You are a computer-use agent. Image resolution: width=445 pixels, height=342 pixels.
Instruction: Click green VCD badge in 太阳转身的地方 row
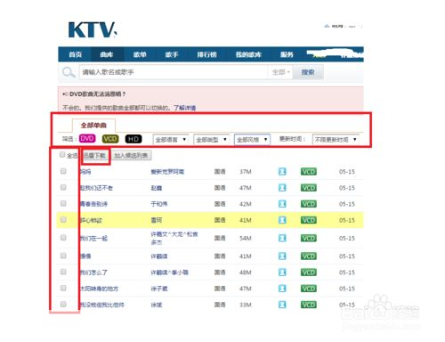coord(309,289)
